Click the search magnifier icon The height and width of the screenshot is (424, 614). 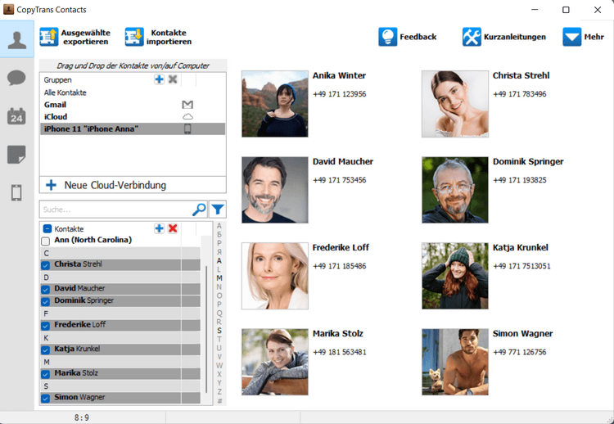[199, 210]
